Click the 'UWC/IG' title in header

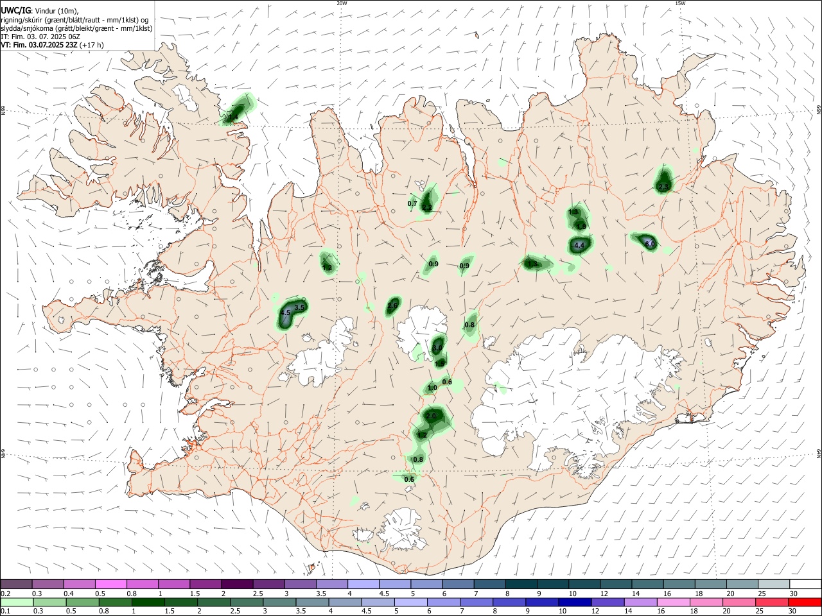coord(15,11)
